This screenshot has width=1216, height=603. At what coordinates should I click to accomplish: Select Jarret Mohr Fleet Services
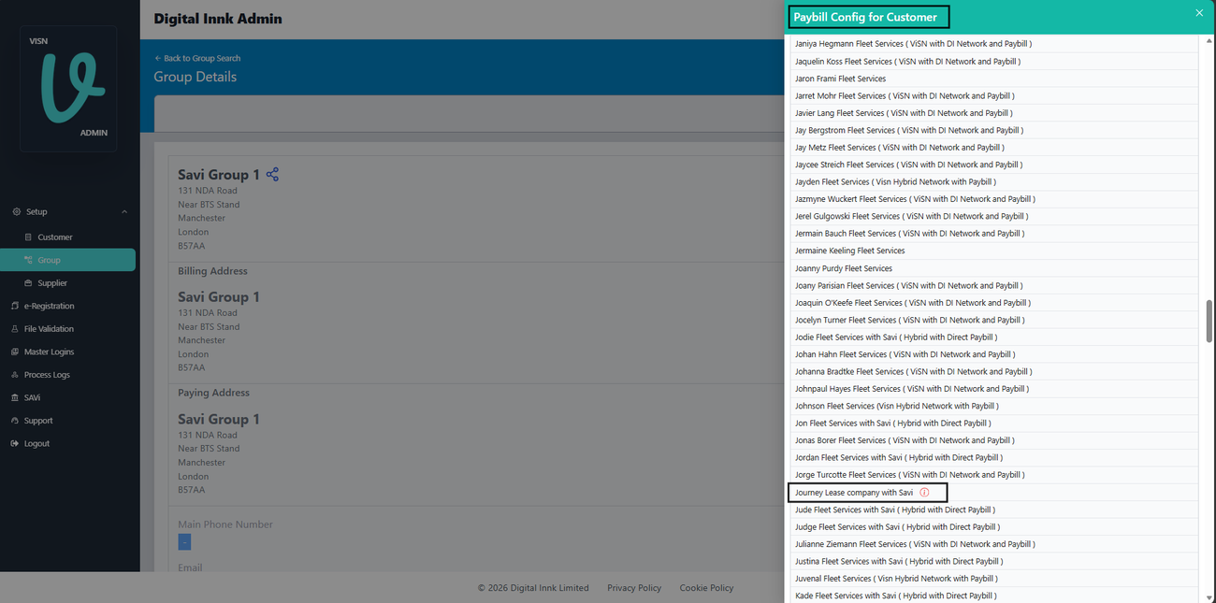click(x=995, y=95)
